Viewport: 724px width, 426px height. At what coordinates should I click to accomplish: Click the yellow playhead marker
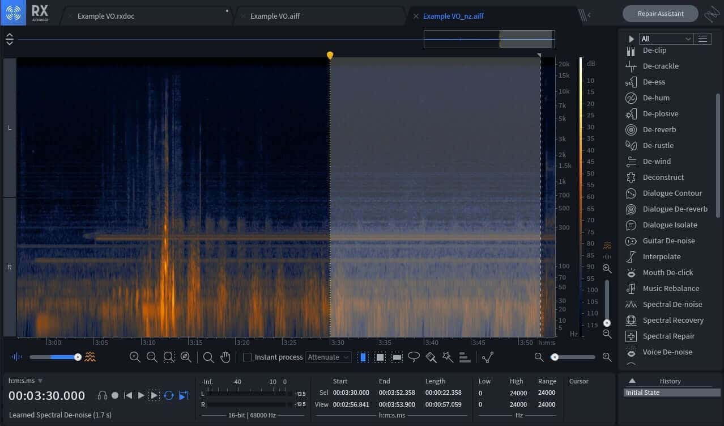(x=330, y=56)
